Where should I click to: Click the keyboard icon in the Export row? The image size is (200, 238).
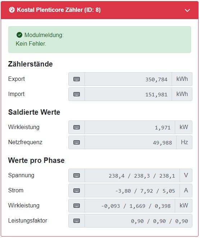pyautogui.click(x=77, y=79)
